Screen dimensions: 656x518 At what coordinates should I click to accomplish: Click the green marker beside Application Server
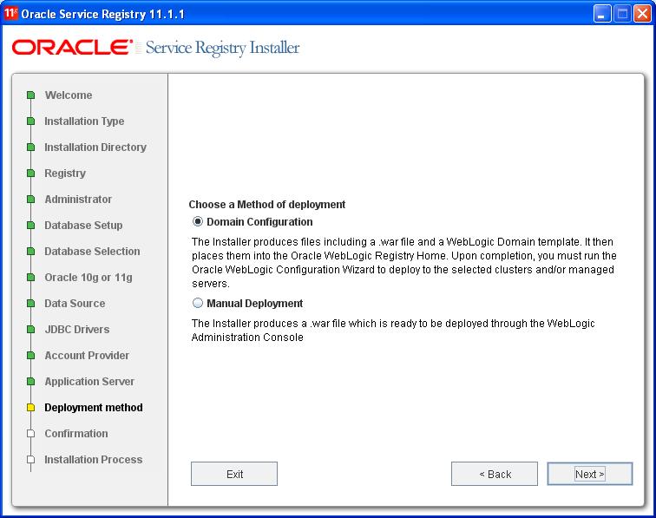[x=30, y=382]
